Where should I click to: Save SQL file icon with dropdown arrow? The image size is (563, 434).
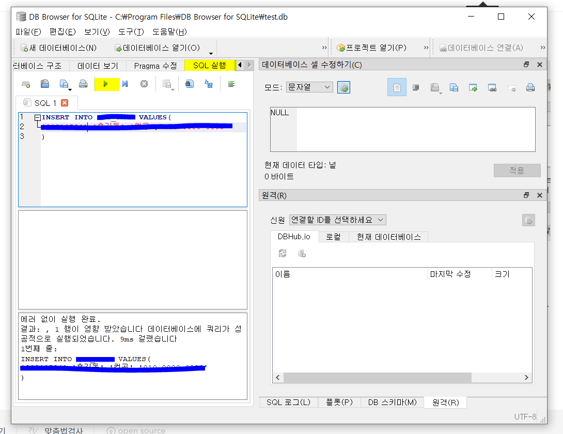coord(65,84)
